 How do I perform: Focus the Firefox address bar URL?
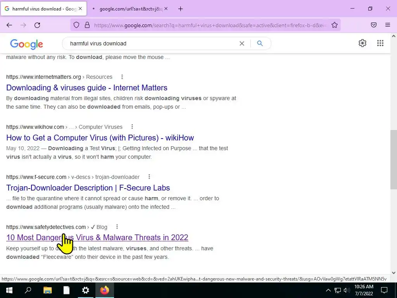(210, 25)
